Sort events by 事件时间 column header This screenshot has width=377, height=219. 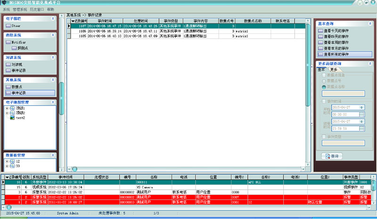105,21
